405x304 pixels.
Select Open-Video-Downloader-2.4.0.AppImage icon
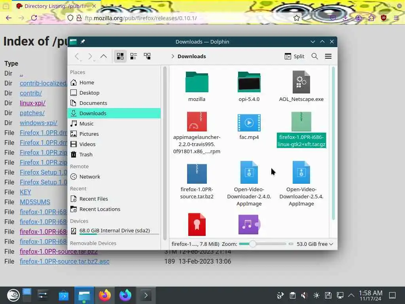249,173
